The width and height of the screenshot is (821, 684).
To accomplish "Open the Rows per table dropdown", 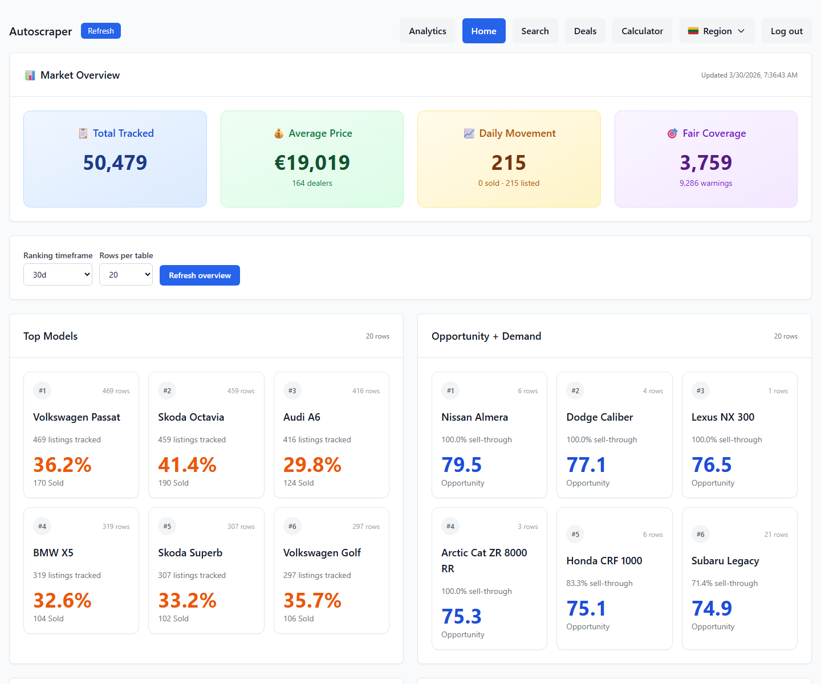I will coord(125,274).
